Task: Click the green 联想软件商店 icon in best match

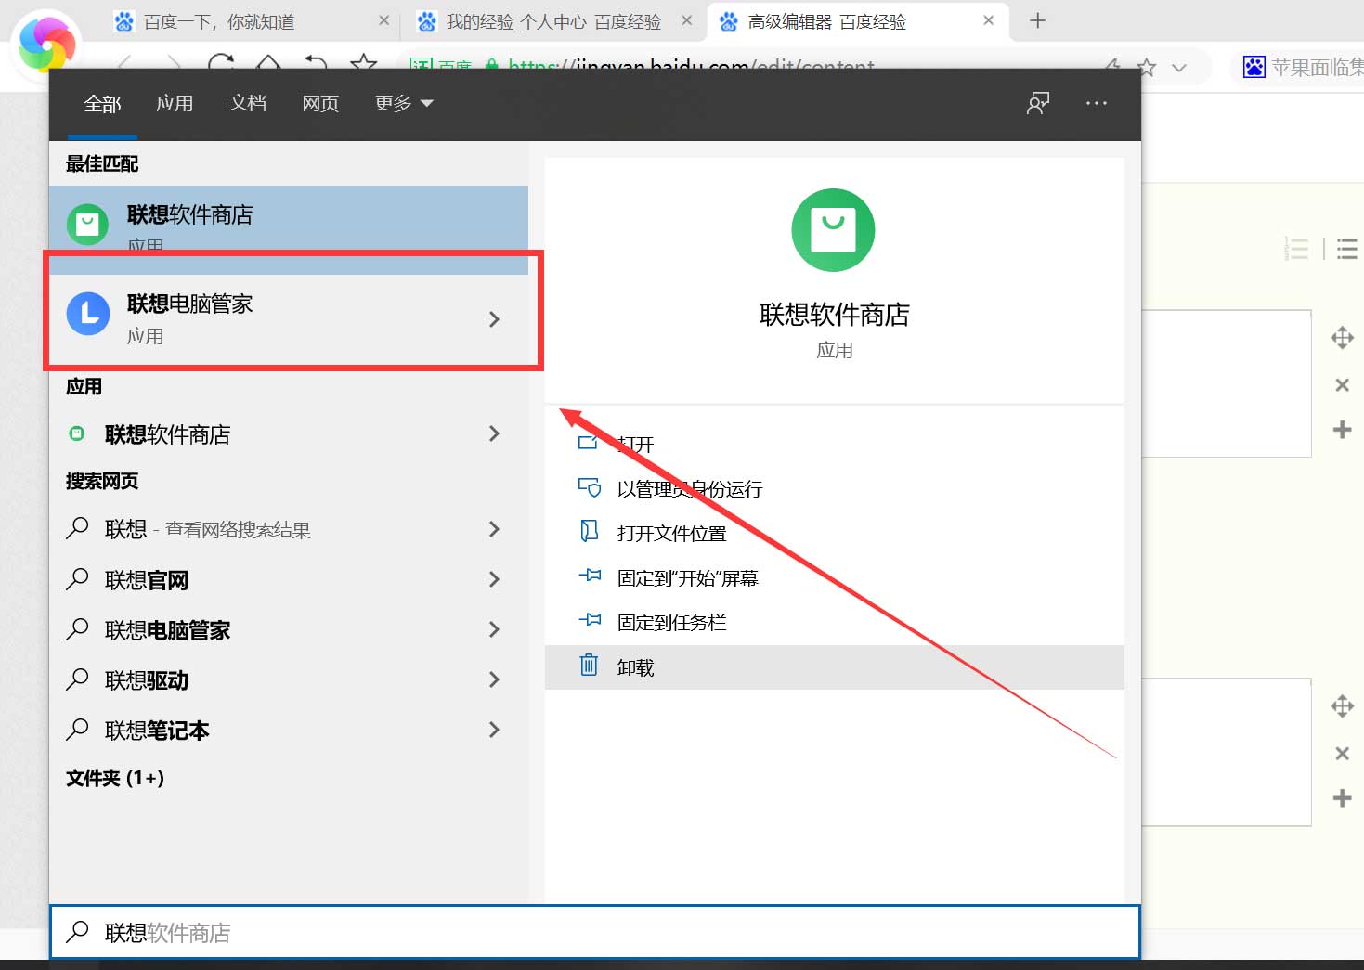Action: [x=88, y=225]
